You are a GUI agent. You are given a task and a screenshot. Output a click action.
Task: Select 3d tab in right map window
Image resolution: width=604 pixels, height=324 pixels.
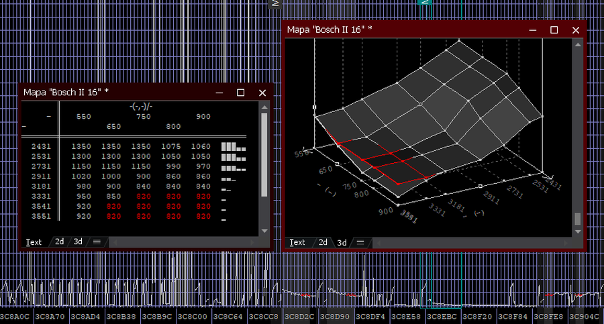tap(342, 243)
